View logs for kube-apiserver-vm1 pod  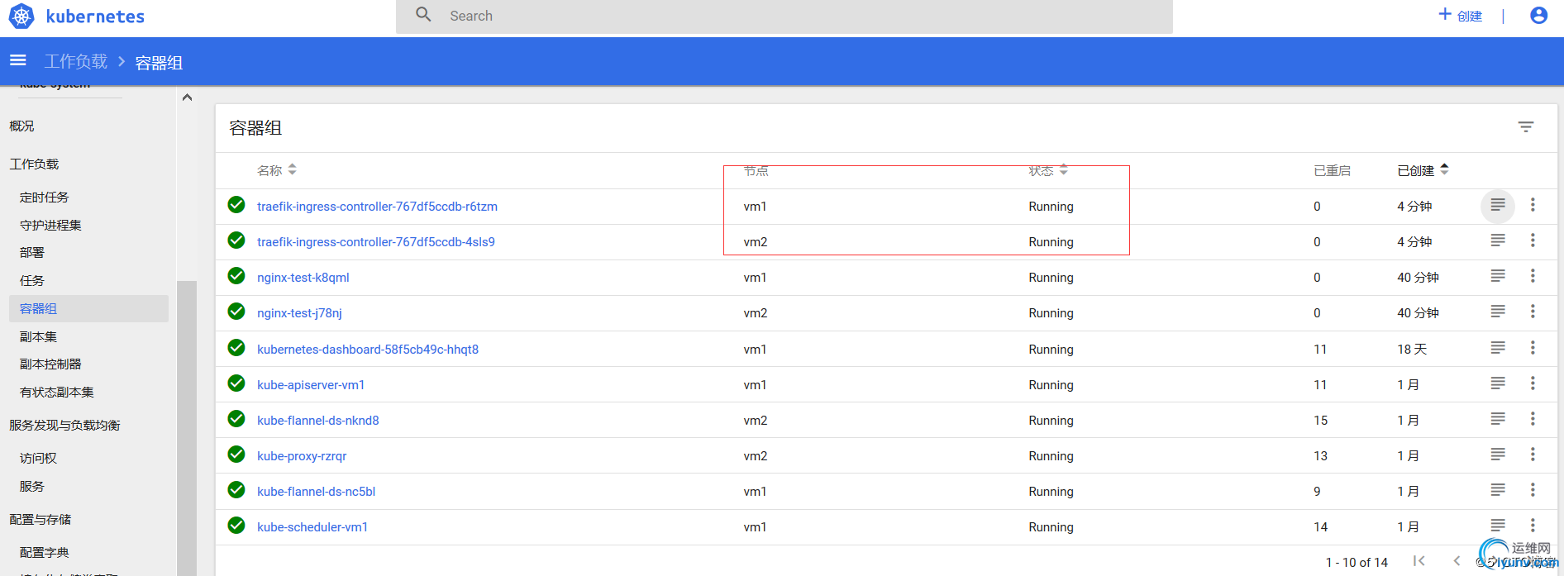coord(1498,383)
